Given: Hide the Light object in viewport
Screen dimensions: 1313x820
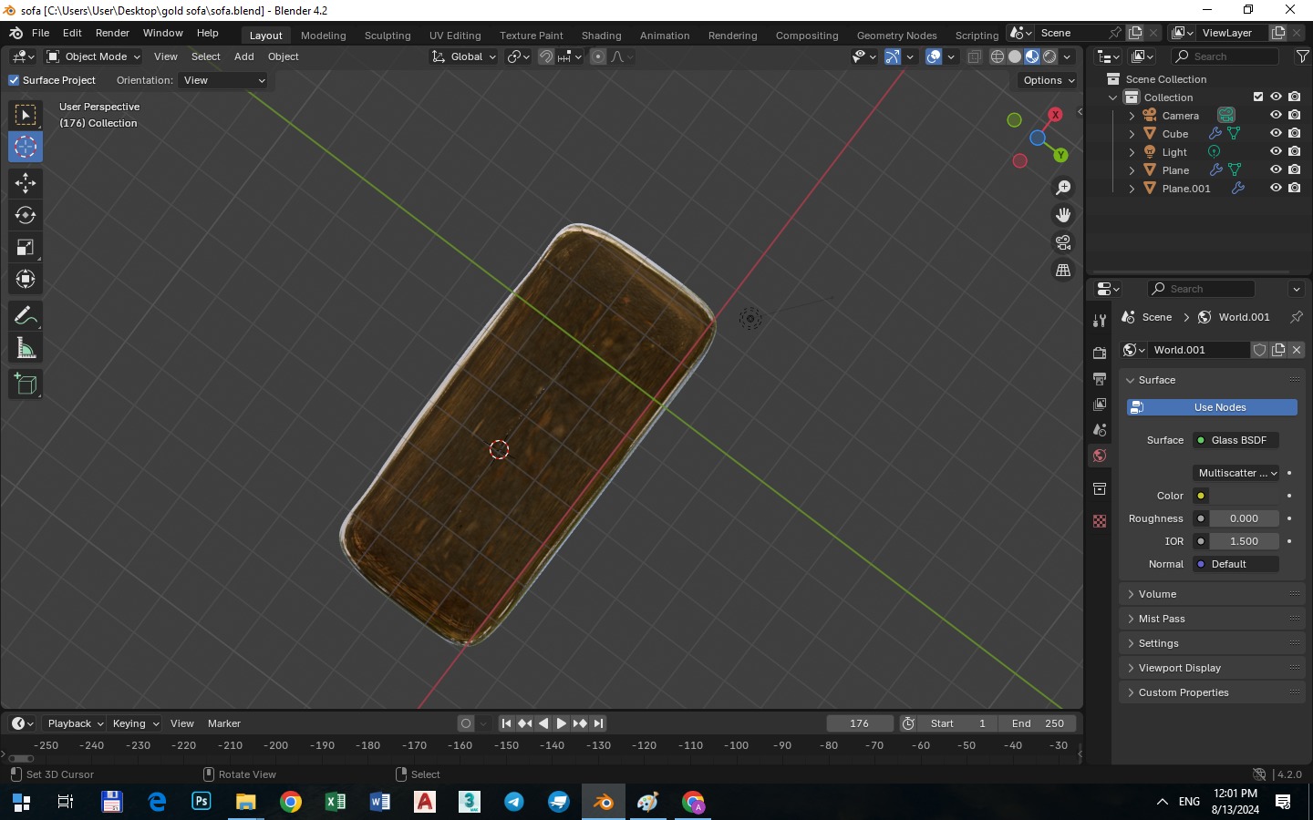Looking at the screenshot, I should (1276, 151).
